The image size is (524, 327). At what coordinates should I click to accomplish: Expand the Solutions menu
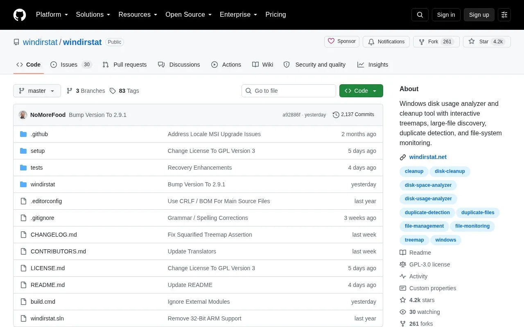[x=93, y=15]
